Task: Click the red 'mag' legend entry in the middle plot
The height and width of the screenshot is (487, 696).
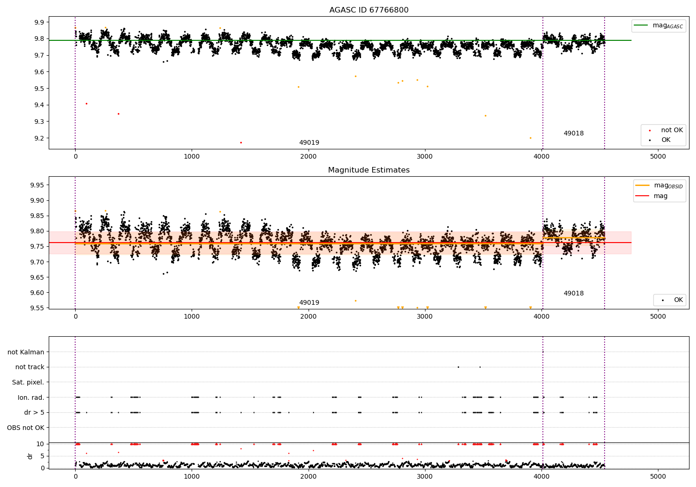Action: point(660,196)
